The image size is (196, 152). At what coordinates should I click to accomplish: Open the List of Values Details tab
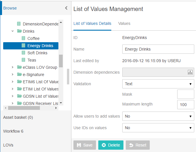pyautogui.click(x=92, y=23)
